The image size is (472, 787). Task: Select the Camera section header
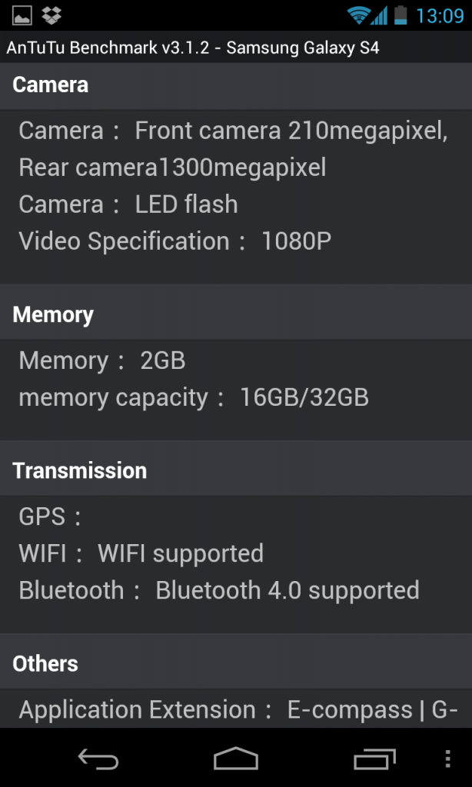tap(51, 85)
